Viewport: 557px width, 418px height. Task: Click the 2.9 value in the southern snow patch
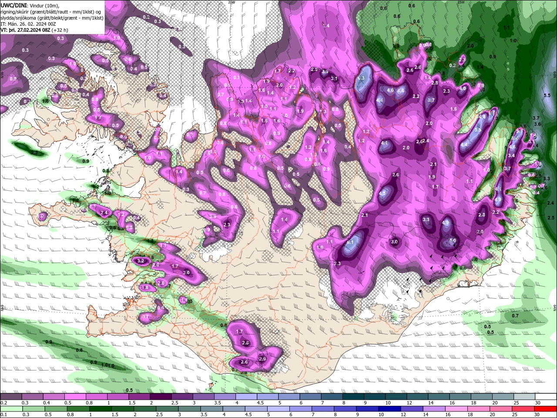(262, 359)
